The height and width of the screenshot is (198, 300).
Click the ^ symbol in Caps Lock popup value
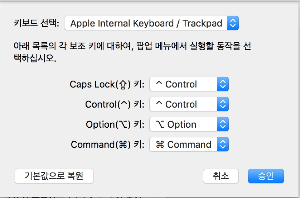pos(159,84)
